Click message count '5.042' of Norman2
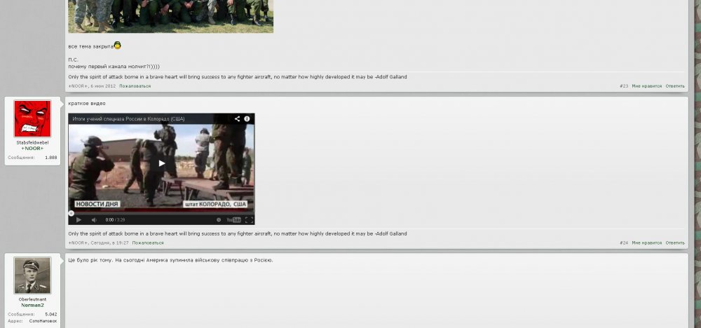 pyautogui.click(x=51, y=315)
